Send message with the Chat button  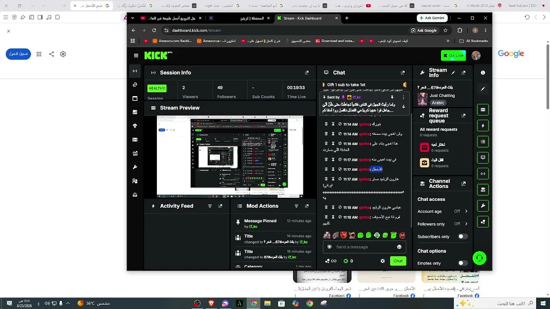[x=398, y=261]
